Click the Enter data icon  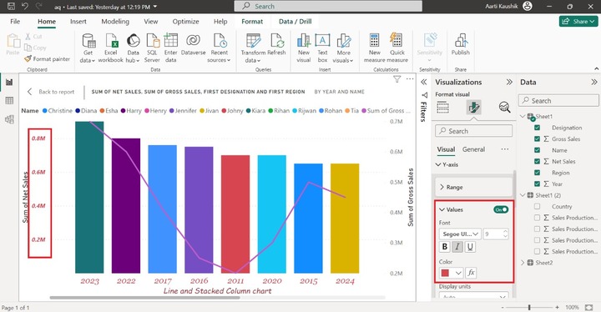[170, 48]
